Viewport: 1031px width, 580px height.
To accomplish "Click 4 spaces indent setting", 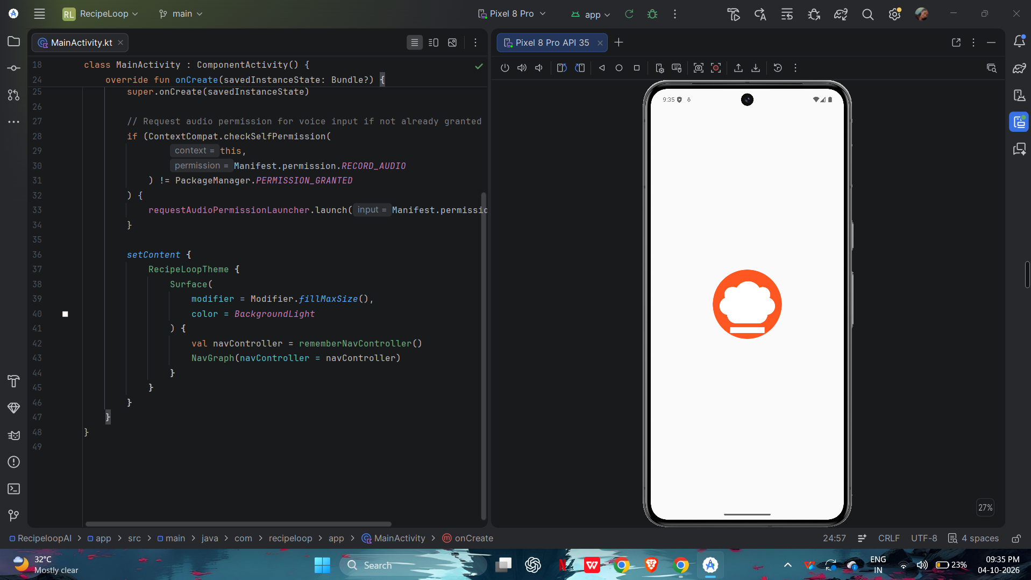I will pyautogui.click(x=973, y=539).
